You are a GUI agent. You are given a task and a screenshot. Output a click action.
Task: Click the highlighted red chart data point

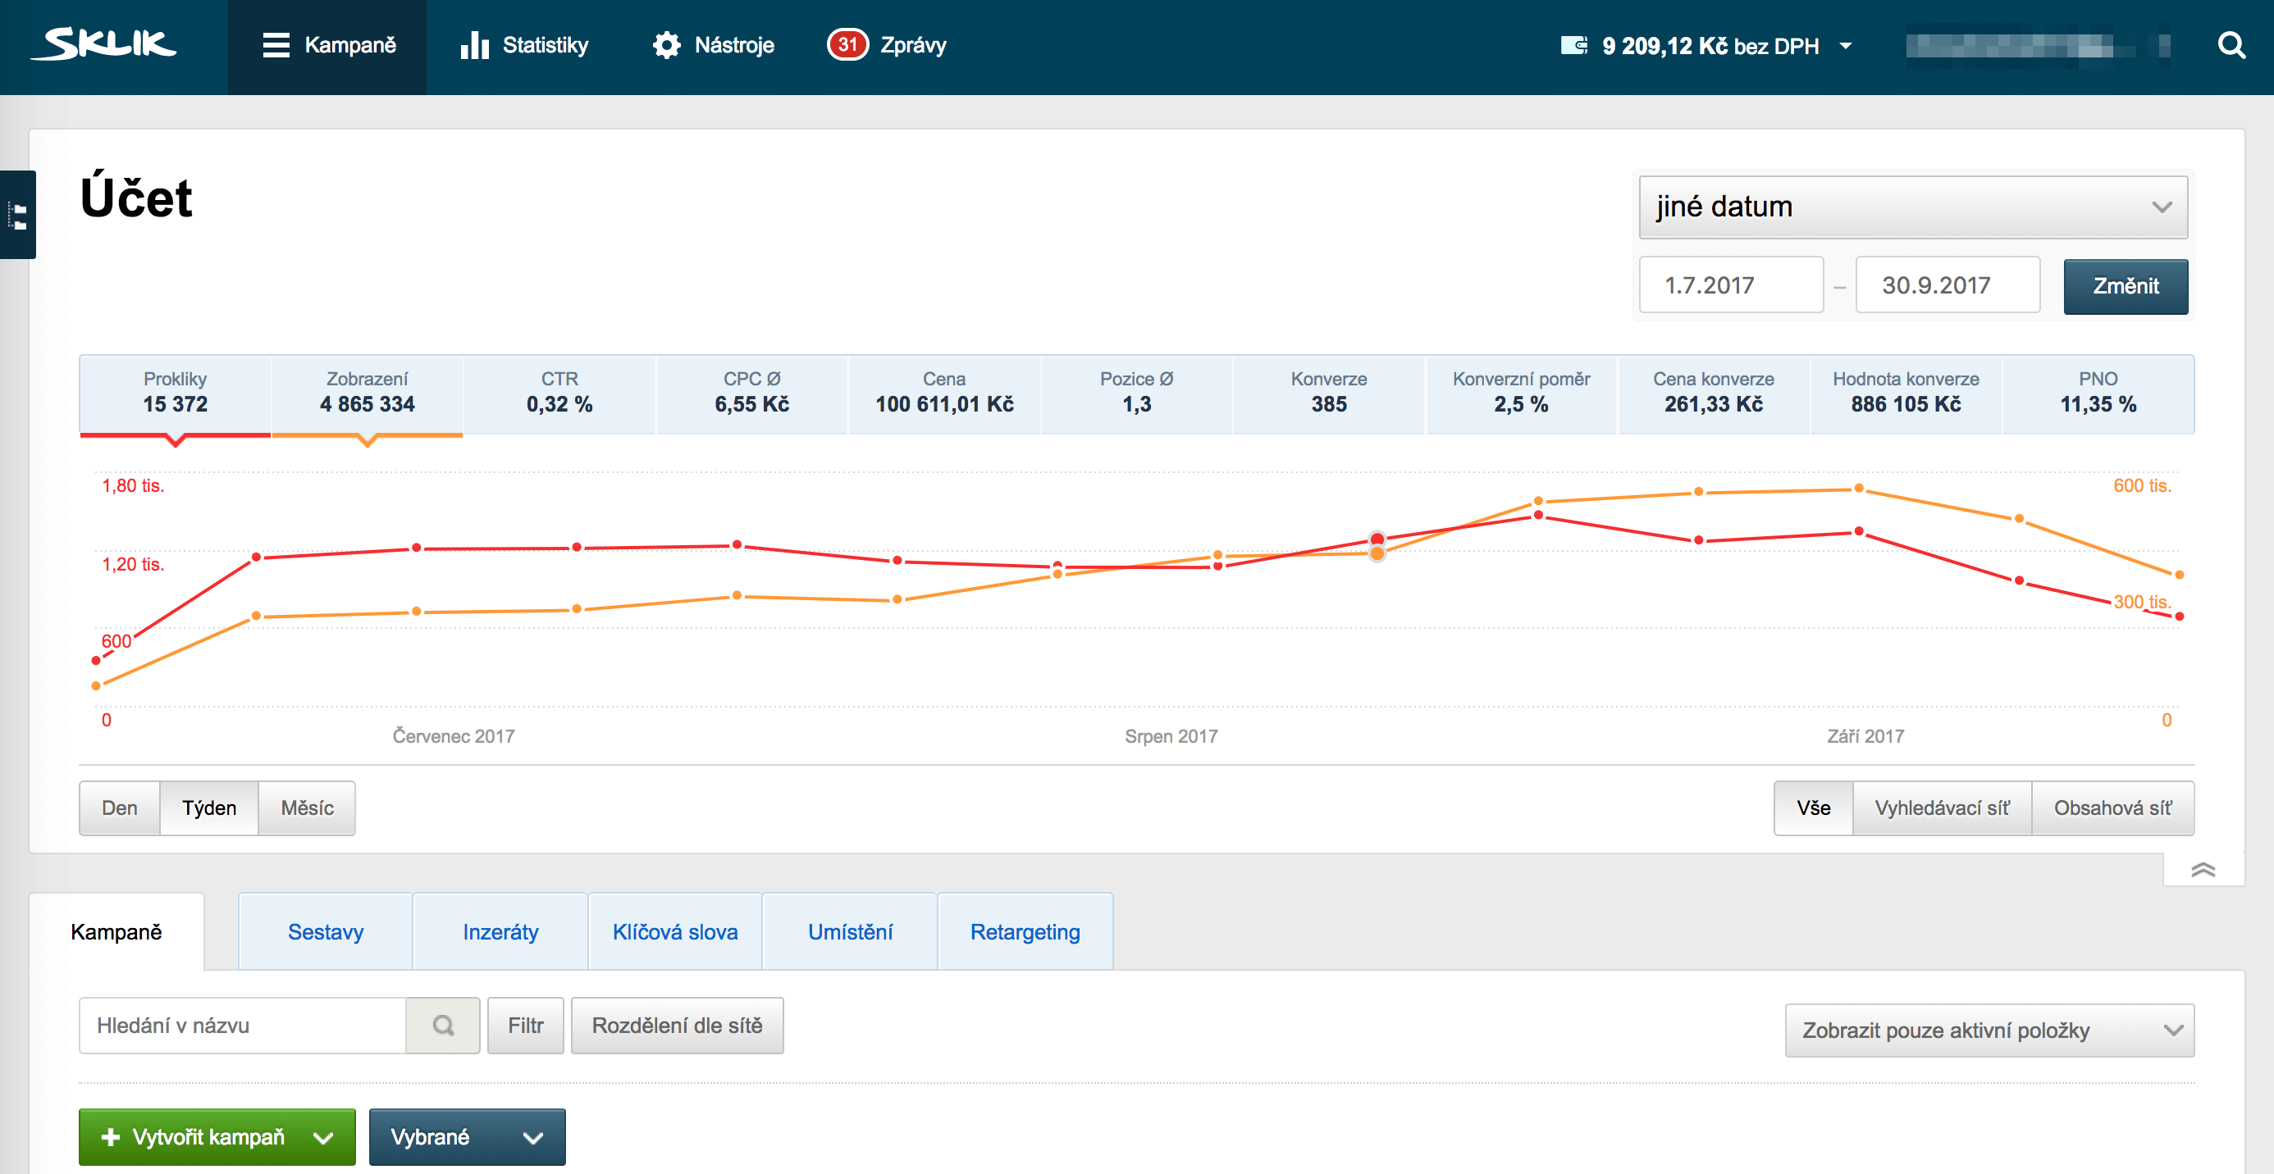1377,538
